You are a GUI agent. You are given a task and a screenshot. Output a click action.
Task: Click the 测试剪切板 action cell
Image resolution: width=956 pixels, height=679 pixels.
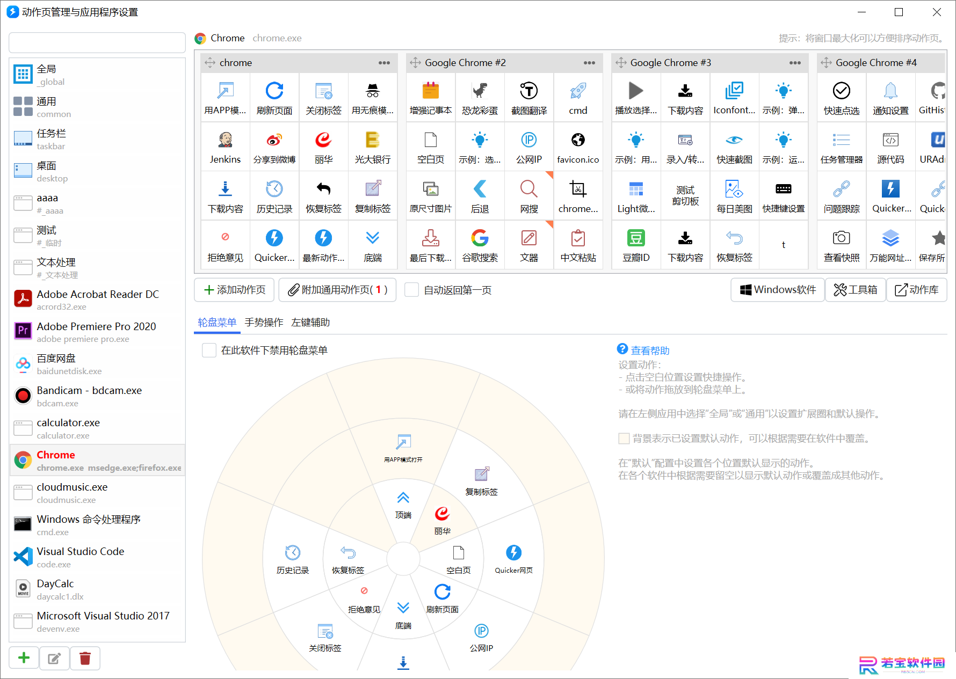coord(685,195)
